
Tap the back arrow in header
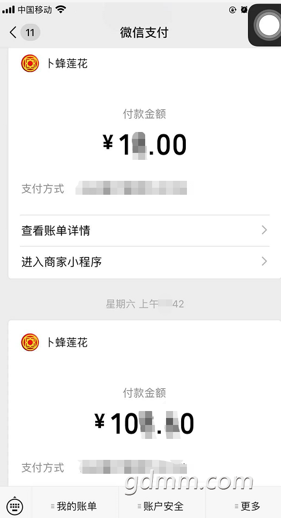pos(13,33)
